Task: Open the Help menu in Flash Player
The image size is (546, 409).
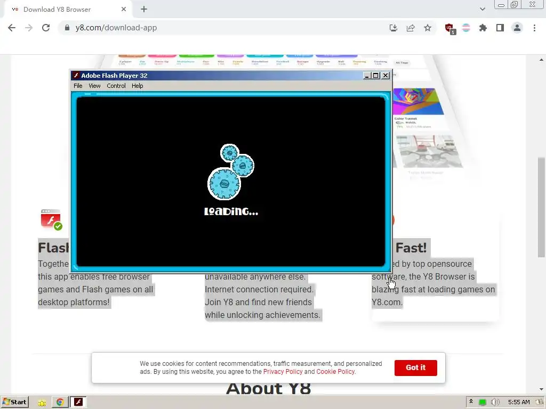Action: click(x=137, y=86)
